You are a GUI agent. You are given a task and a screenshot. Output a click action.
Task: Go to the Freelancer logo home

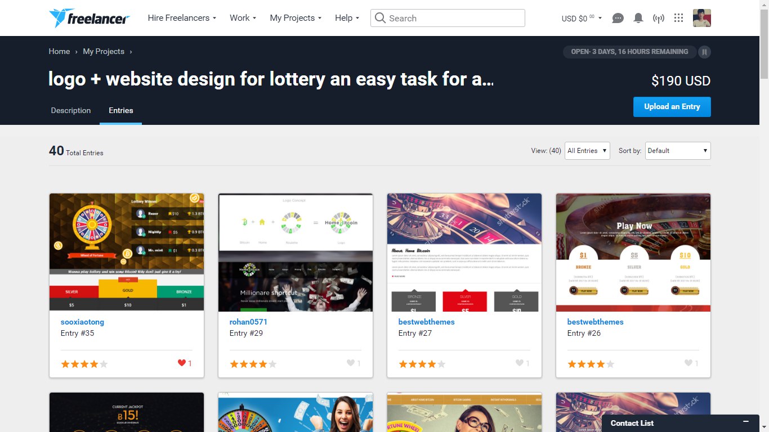pyautogui.click(x=90, y=19)
